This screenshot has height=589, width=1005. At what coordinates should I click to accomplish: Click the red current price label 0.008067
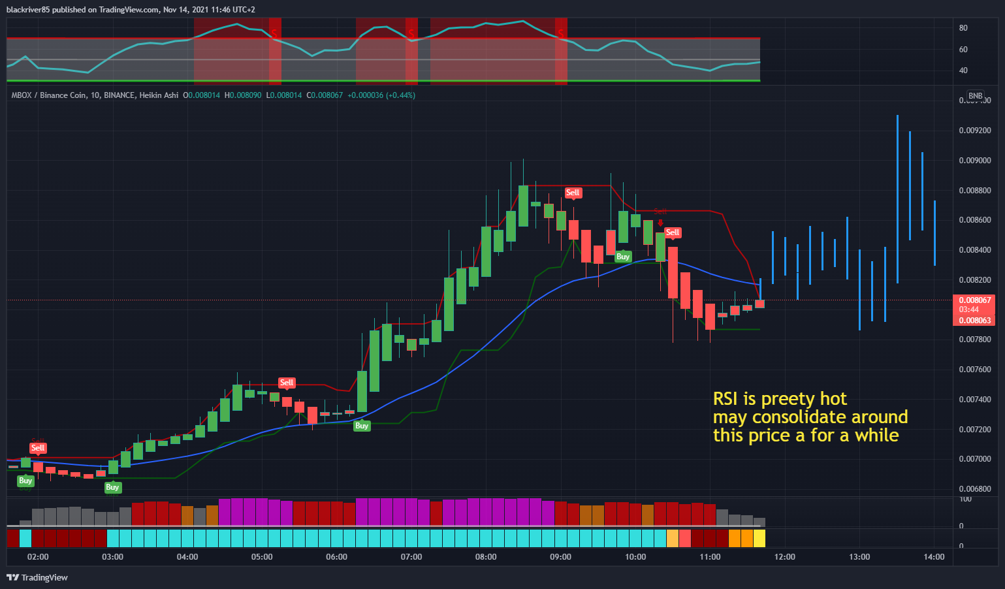point(974,300)
